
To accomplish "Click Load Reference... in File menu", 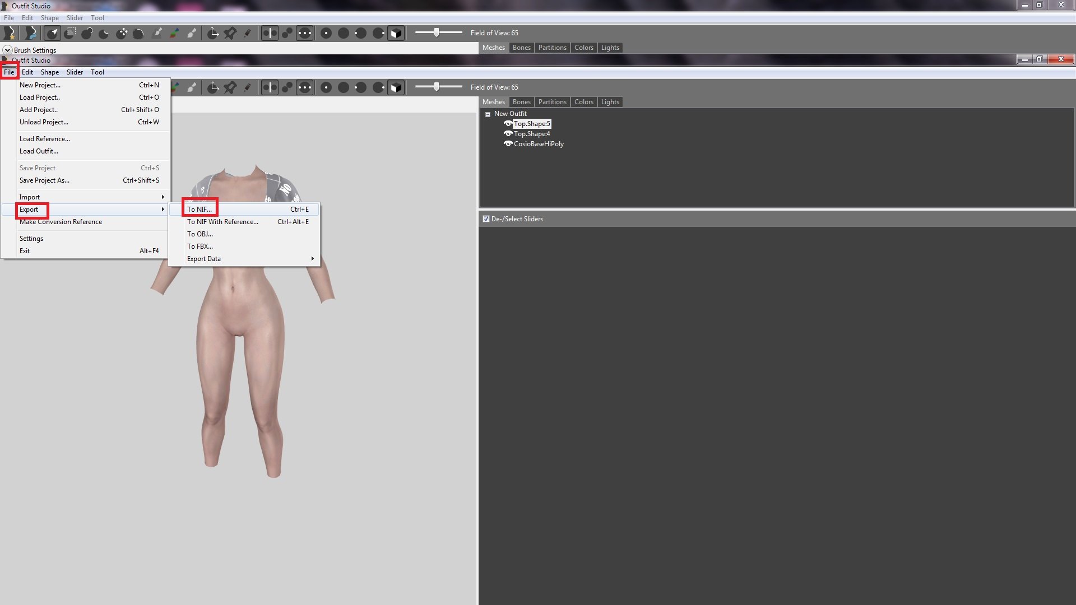I will point(85,139).
